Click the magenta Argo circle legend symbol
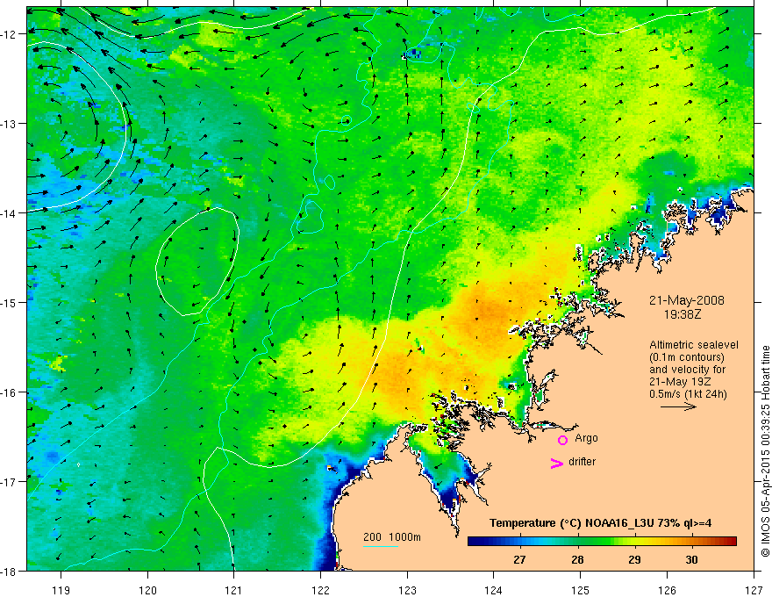 [x=562, y=440]
